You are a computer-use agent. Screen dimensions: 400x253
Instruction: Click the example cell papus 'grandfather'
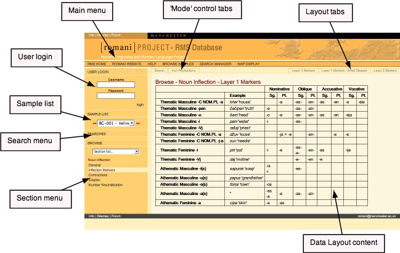pos(246,178)
